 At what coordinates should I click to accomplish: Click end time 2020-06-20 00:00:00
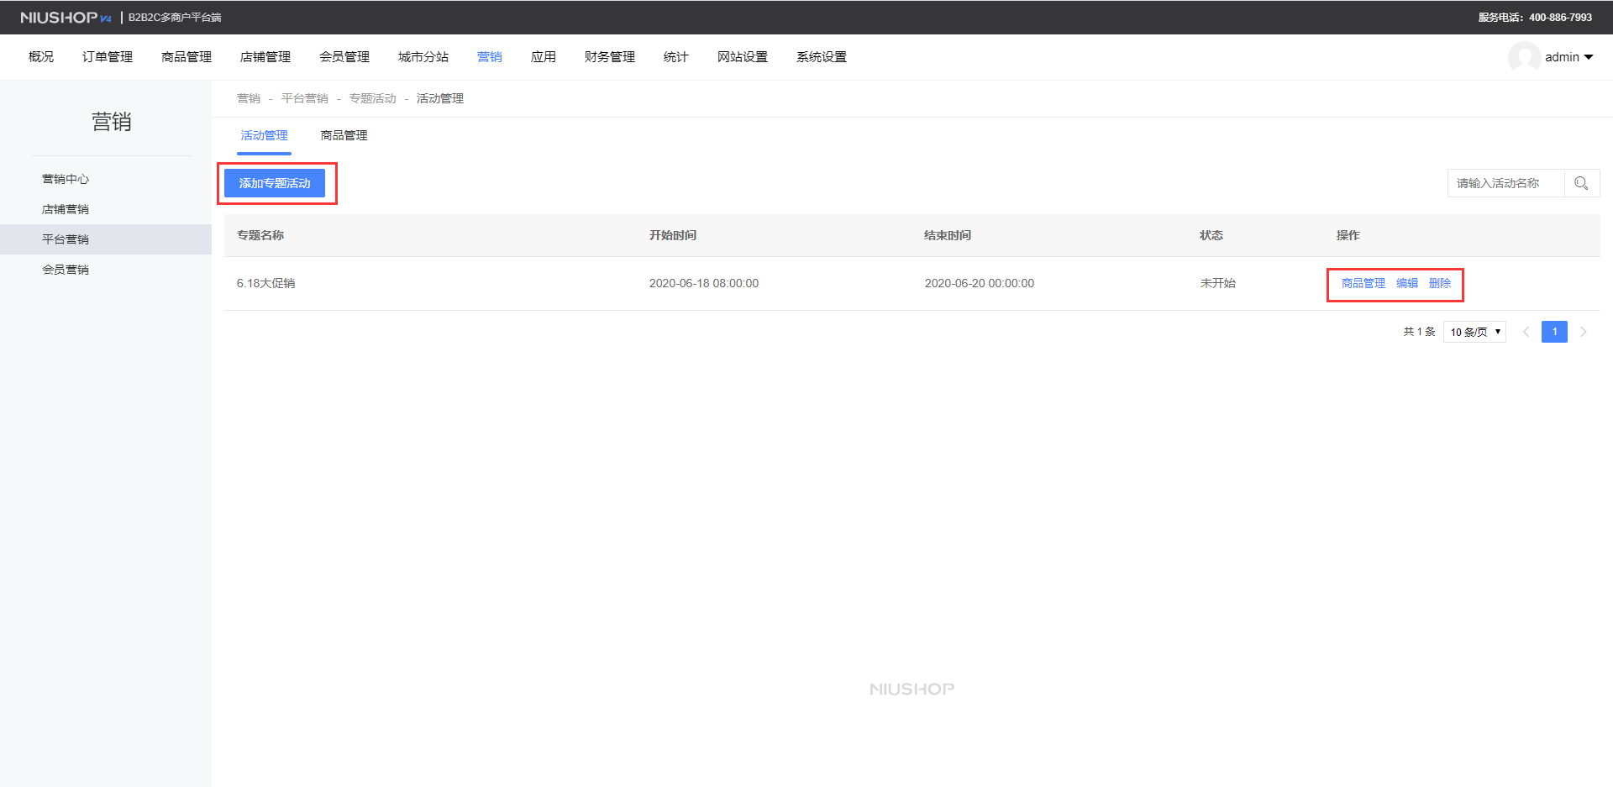coord(980,283)
